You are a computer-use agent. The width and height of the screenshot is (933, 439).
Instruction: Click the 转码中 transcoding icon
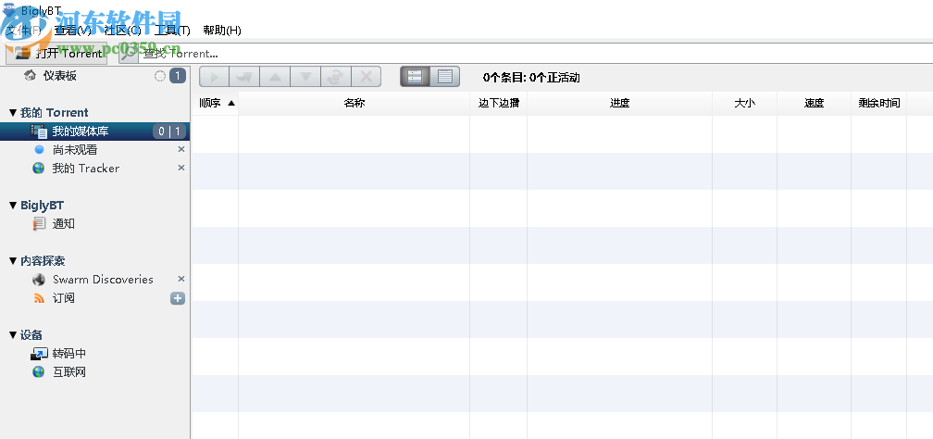39,354
